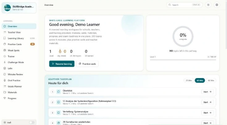227x125 pixels.
Task: Open Materials from the sidebar
Action: click(19, 92)
